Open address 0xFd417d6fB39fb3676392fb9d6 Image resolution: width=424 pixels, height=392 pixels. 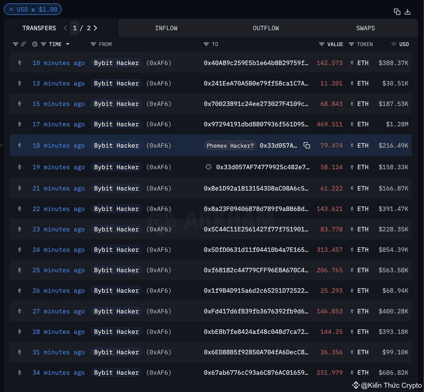click(256, 311)
